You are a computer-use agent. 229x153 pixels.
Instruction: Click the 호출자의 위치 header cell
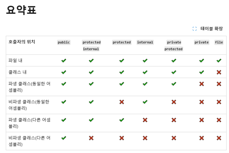(22, 42)
